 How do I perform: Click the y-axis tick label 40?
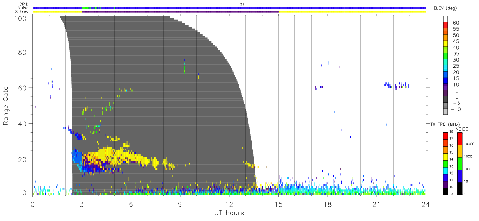(x=23, y=124)
